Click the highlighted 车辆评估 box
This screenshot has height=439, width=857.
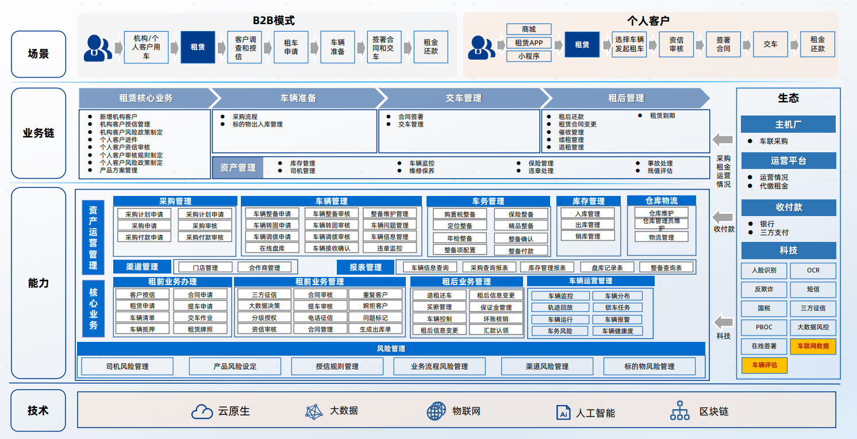coord(764,365)
